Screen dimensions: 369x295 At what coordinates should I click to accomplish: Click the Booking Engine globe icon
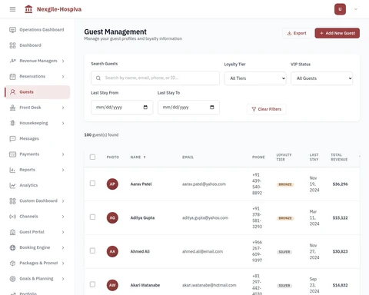click(x=12, y=247)
